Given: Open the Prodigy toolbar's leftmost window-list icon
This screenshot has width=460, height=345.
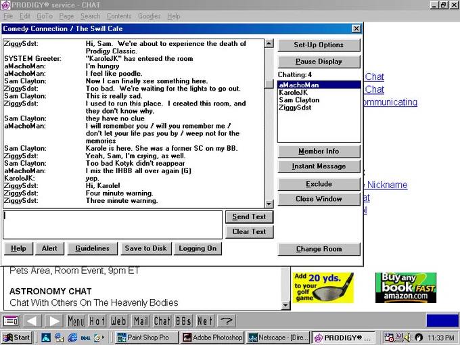Looking at the screenshot, I should coord(11,321).
